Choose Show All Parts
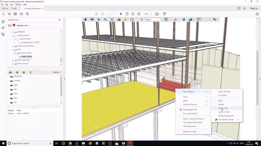This screenshot has width=261, height=146. coord(224,91)
